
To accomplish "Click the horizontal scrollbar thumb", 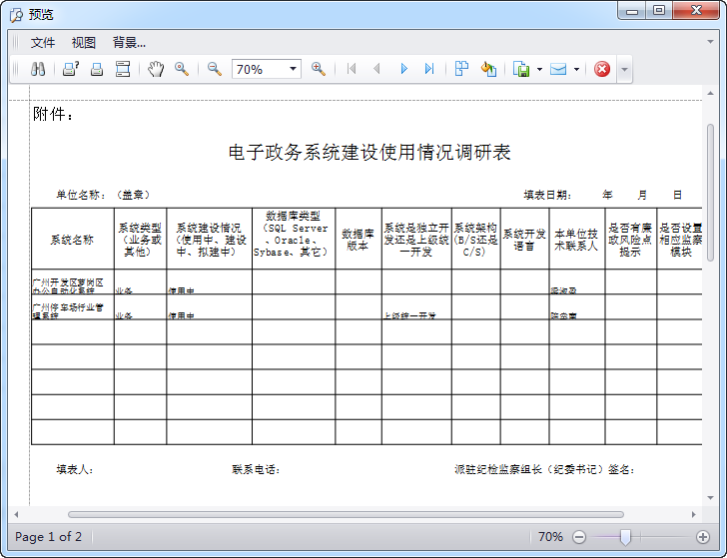I will [x=346, y=514].
